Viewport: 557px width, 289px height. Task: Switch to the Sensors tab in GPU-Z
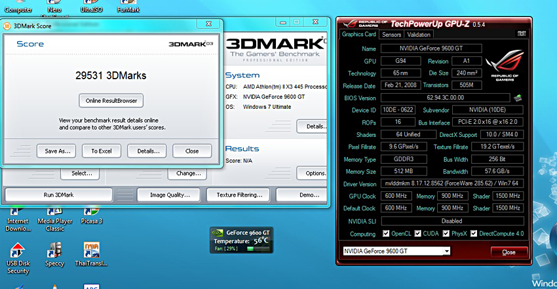391,35
